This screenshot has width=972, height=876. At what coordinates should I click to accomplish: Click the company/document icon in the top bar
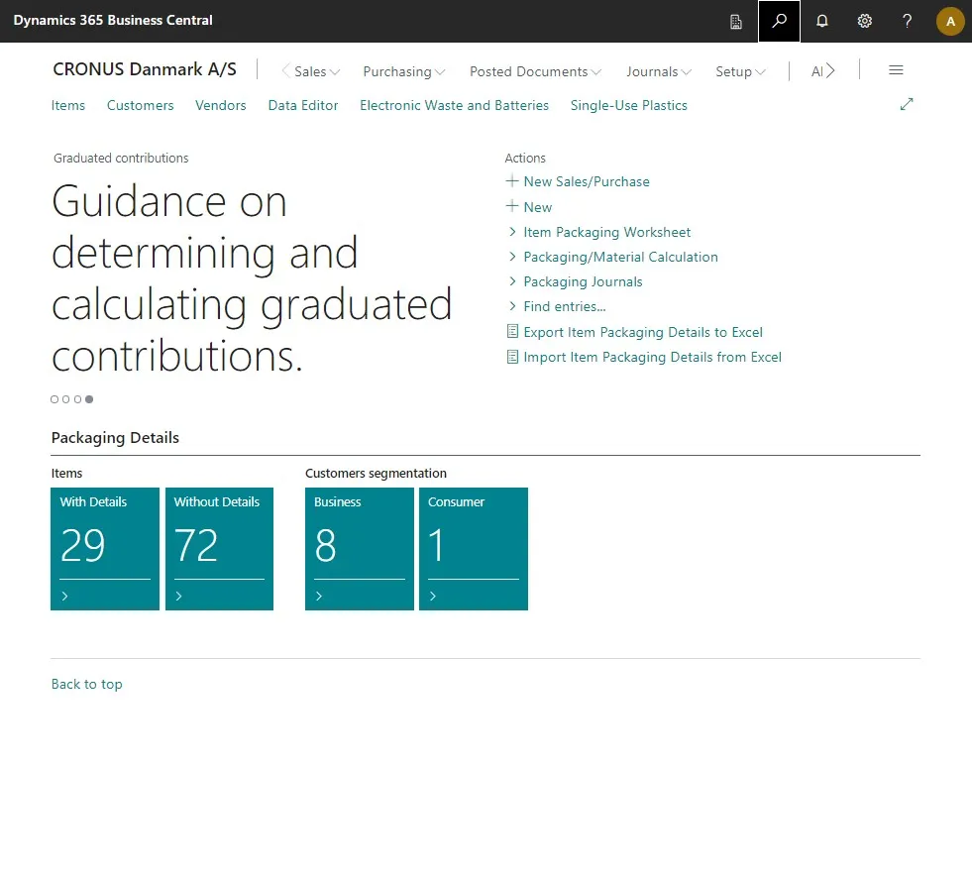click(x=736, y=22)
